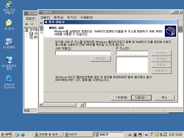This screenshot has height=138, width=184.
Task: Select DHCP root node icon in DHCP tree
Action: pos(41,28)
